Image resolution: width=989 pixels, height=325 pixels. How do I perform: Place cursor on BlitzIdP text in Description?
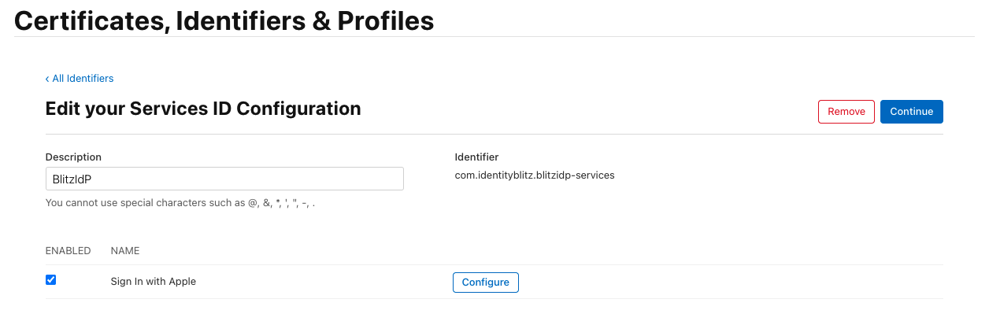pyautogui.click(x=73, y=179)
